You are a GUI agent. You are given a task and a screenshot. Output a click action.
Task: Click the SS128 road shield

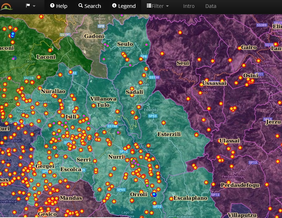coord(29,78)
